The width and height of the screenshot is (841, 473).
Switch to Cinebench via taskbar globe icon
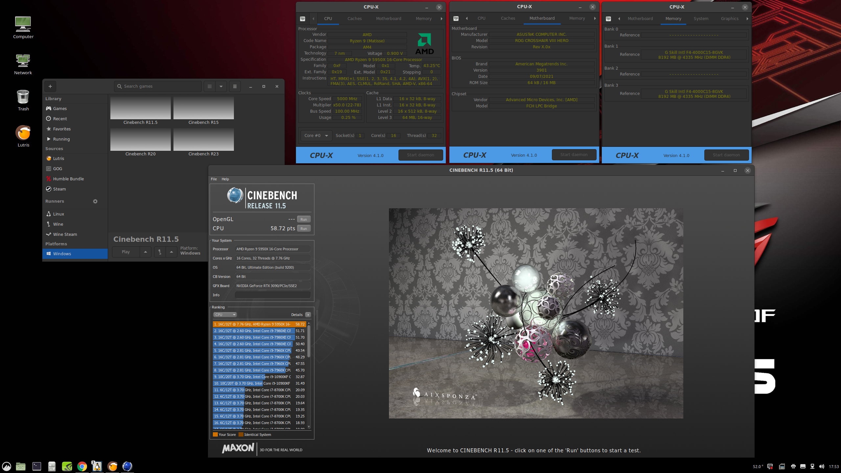point(127,466)
